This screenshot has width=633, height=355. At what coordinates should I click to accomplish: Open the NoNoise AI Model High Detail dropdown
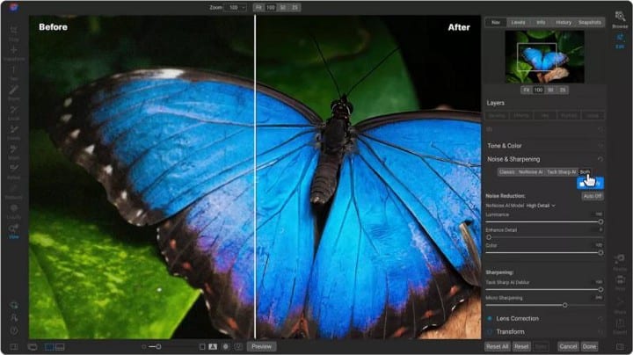[x=541, y=206]
